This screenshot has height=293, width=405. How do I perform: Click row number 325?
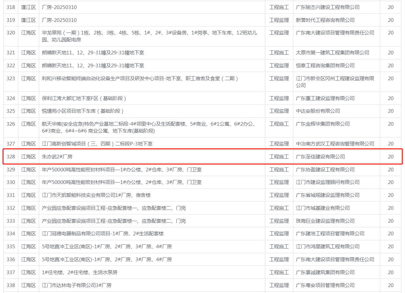click(11, 111)
